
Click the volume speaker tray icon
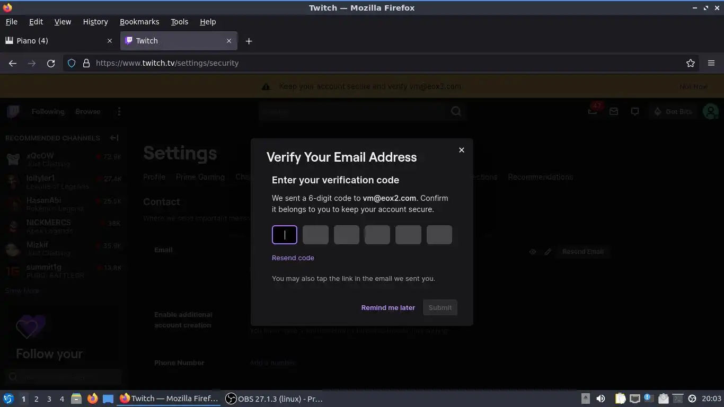click(601, 399)
